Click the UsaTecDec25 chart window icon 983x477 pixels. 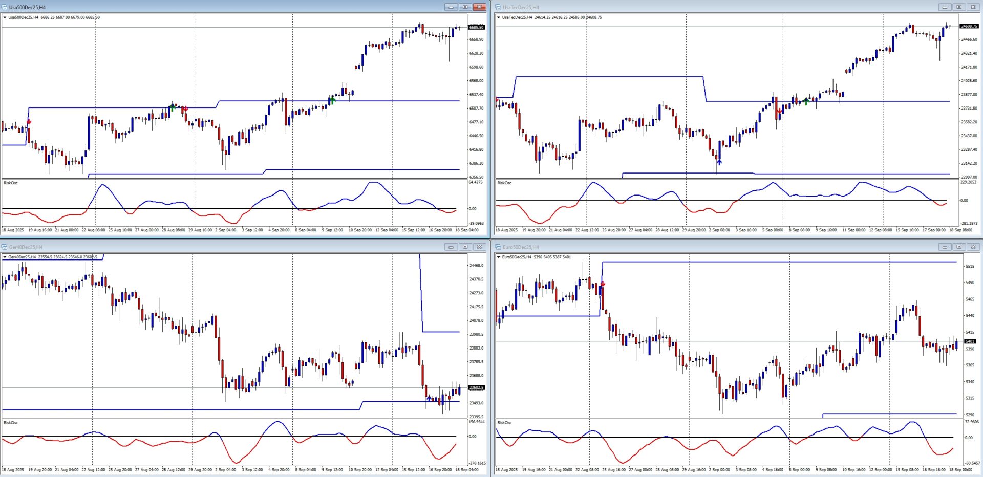498,7
